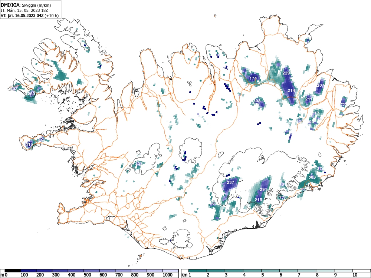Click the visibility value 308 on the map

(x=257, y=101)
